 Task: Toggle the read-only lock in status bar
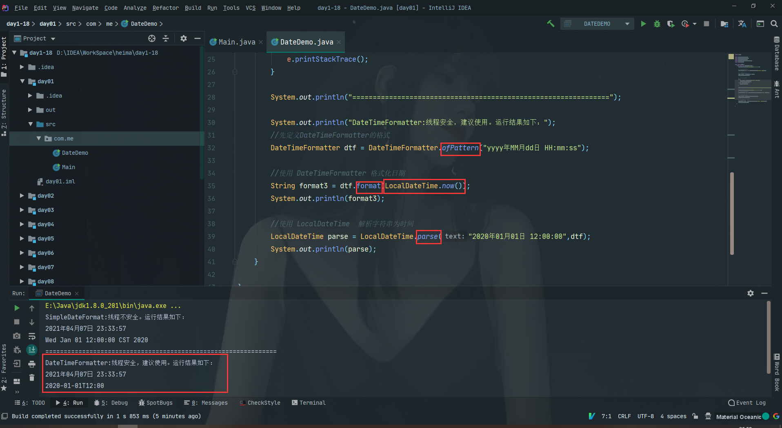[x=695, y=416]
